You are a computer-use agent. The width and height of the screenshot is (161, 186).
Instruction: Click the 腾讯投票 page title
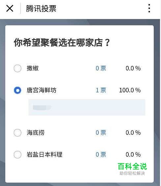point(41,9)
